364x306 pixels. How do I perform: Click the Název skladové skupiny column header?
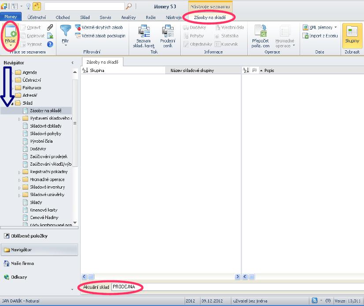203,70
